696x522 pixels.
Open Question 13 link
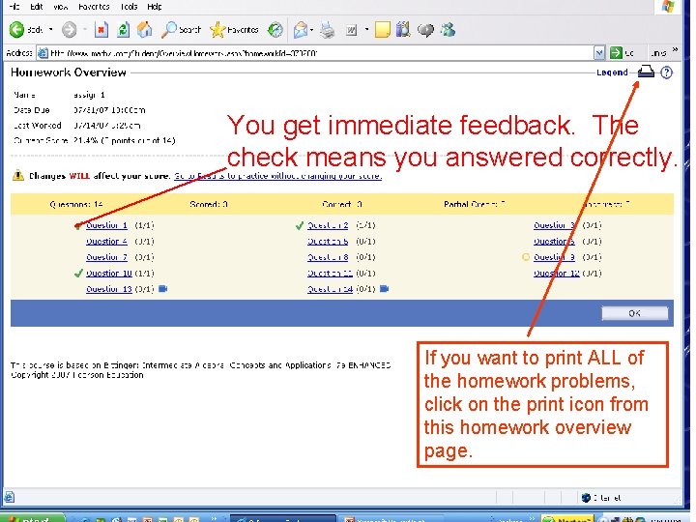(108, 289)
